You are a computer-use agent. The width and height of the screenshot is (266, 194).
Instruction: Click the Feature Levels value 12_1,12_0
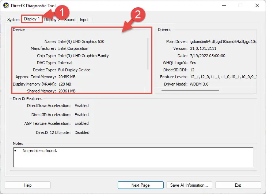(x=199, y=77)
